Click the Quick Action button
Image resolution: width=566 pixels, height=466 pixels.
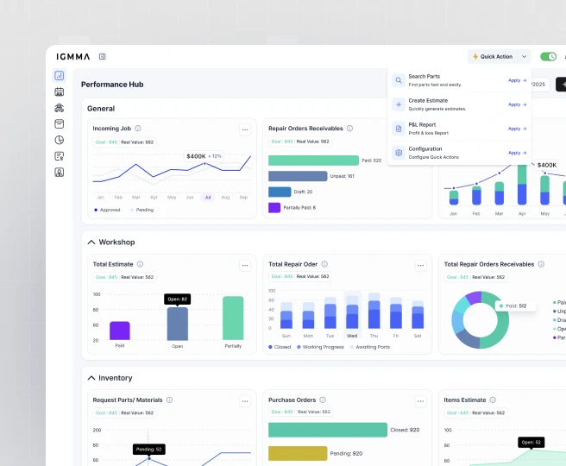click(493, 56)
